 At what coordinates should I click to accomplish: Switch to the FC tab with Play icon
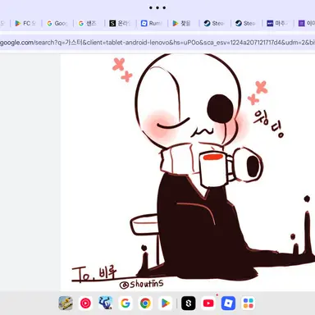pyautogui.click(x=25, y=24)
